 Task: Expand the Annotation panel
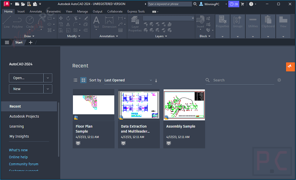coord(109,36)
